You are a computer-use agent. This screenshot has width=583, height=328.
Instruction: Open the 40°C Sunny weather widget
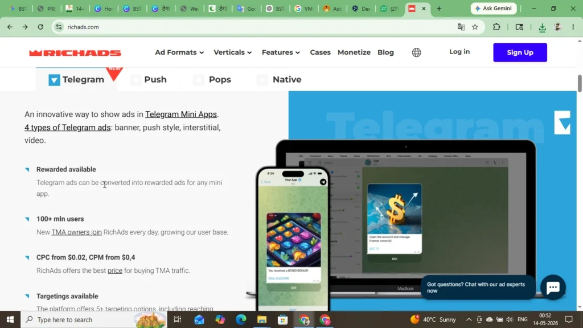click(433, 319)
